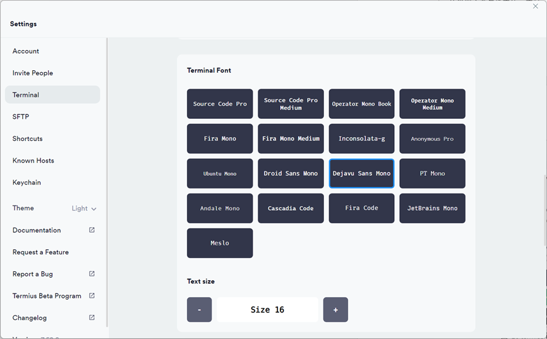Viewport: 547px width, 339px height.
Task: Choose the JetBrains Mono font
Action: point(432,208)
